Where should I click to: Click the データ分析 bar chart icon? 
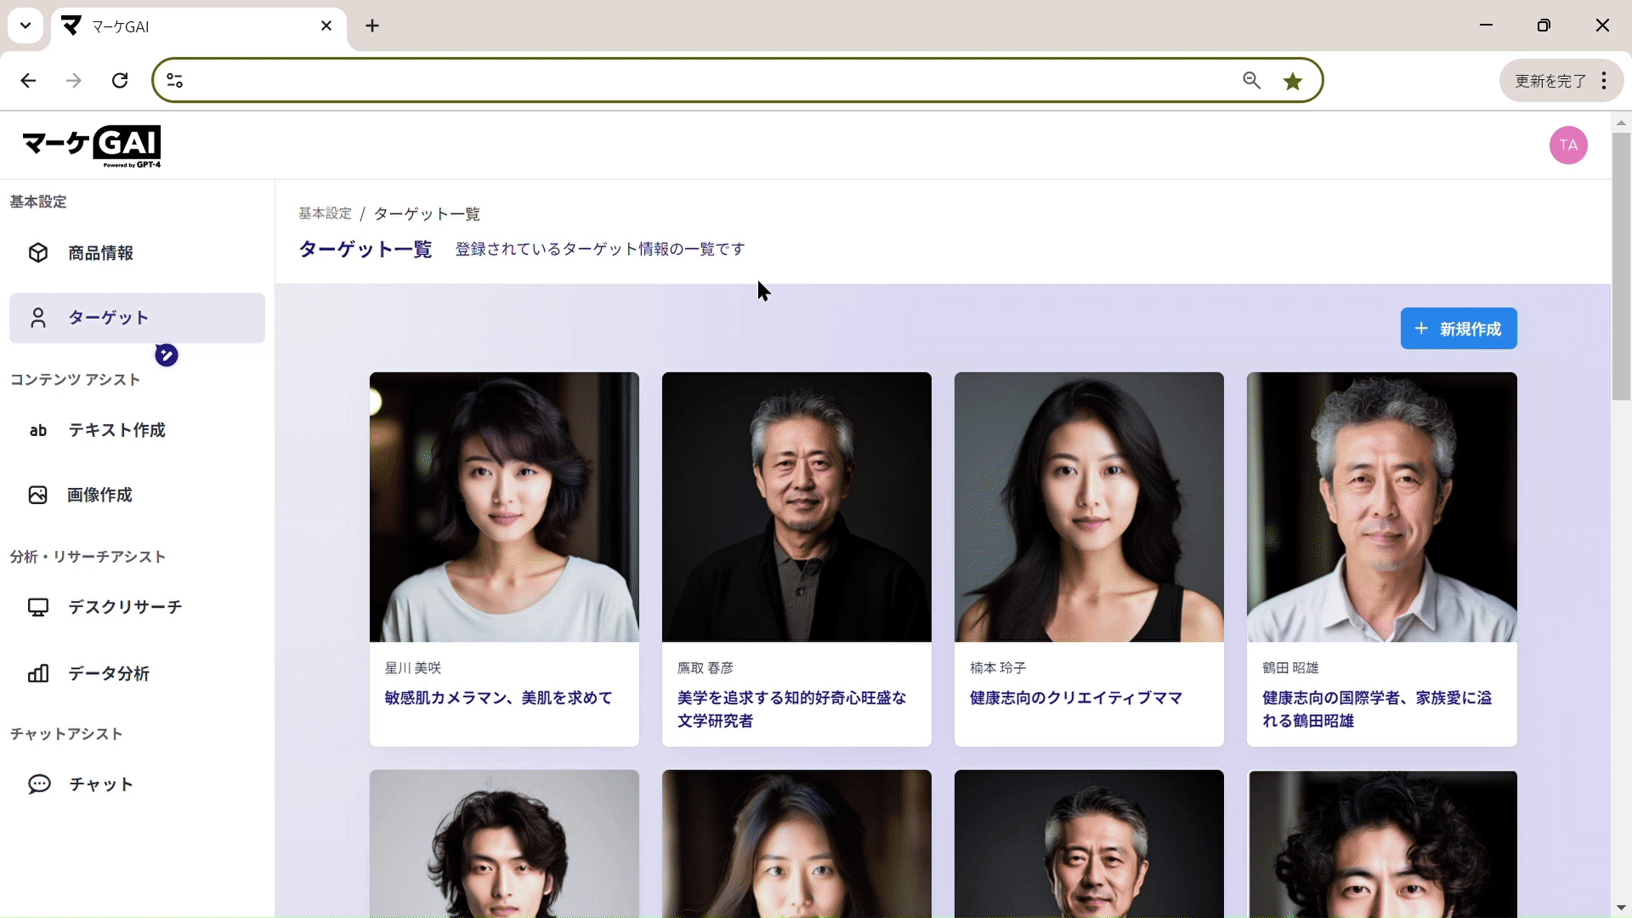(x=38, y=673)
